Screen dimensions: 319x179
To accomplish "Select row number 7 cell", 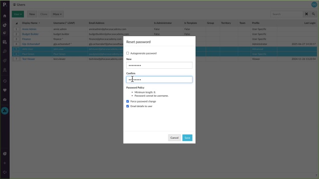I will tap(17, 59).
